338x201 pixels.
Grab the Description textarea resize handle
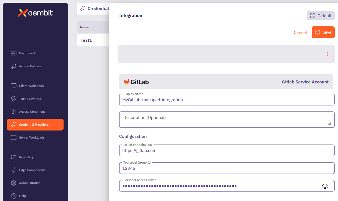click(x=329, y=123)
